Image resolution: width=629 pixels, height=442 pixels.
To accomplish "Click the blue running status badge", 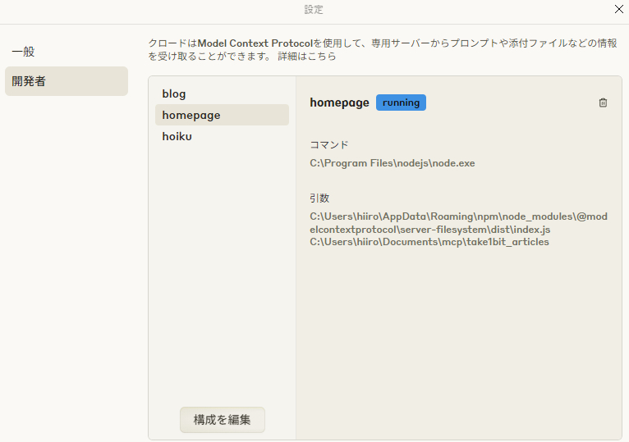I will 401,103.
